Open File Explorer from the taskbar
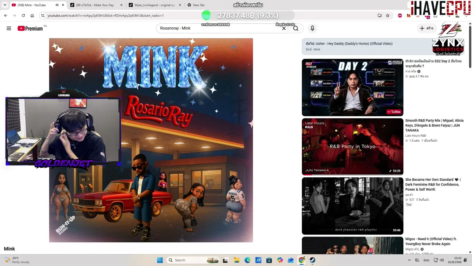Viewport: 472px width, 266px height. pos(236,260)
